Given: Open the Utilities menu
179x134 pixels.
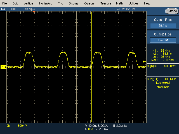Looking at the screenshot, I should click(133, 3).
